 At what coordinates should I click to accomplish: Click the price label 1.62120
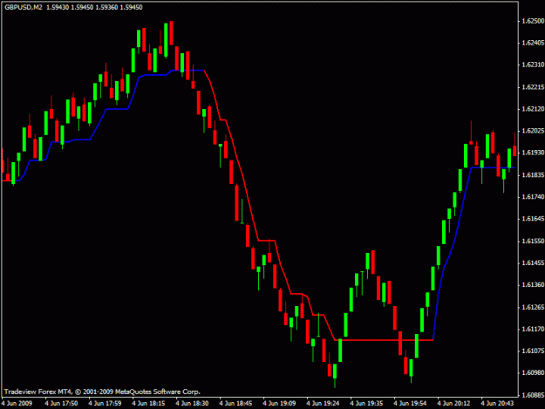pyautogui.click(x=533, y=109)
